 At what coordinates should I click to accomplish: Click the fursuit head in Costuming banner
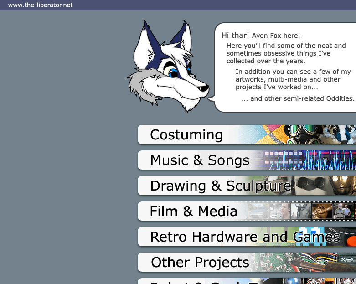(x=339, y=134)
